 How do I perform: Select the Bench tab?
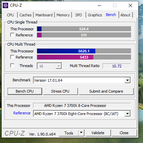(x=111, y=15)
